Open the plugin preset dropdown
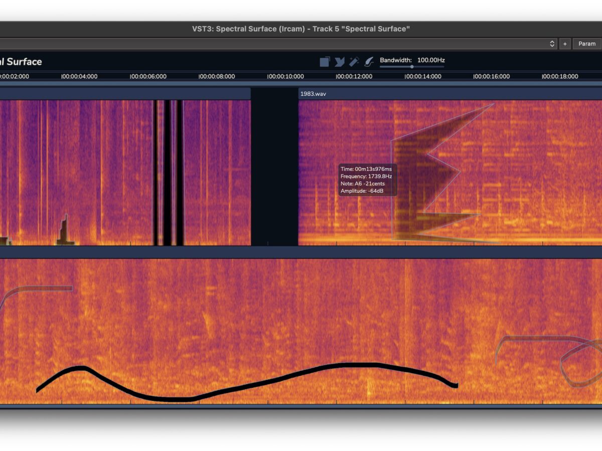The height and width of the screenshot is (451, 602). 552,44
